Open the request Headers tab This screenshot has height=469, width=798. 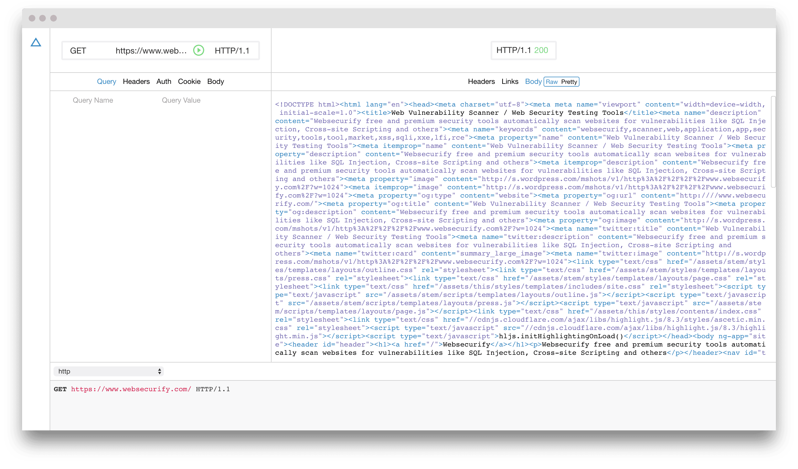pos(136,81)
